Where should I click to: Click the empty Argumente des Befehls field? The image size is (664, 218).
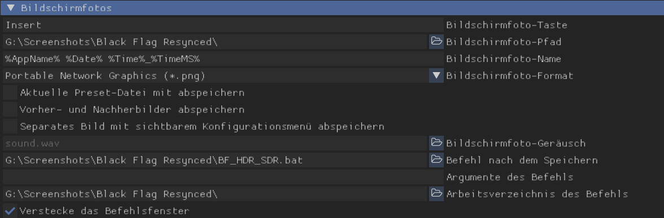[223, 177]
